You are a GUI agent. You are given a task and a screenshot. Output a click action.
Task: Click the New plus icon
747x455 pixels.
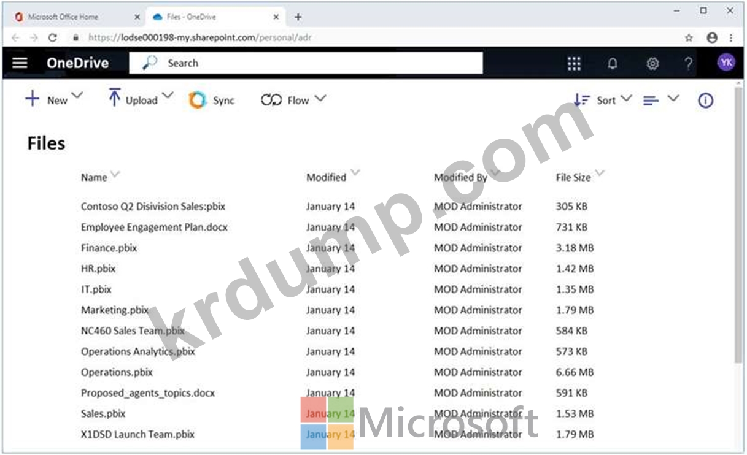(32, 99)
